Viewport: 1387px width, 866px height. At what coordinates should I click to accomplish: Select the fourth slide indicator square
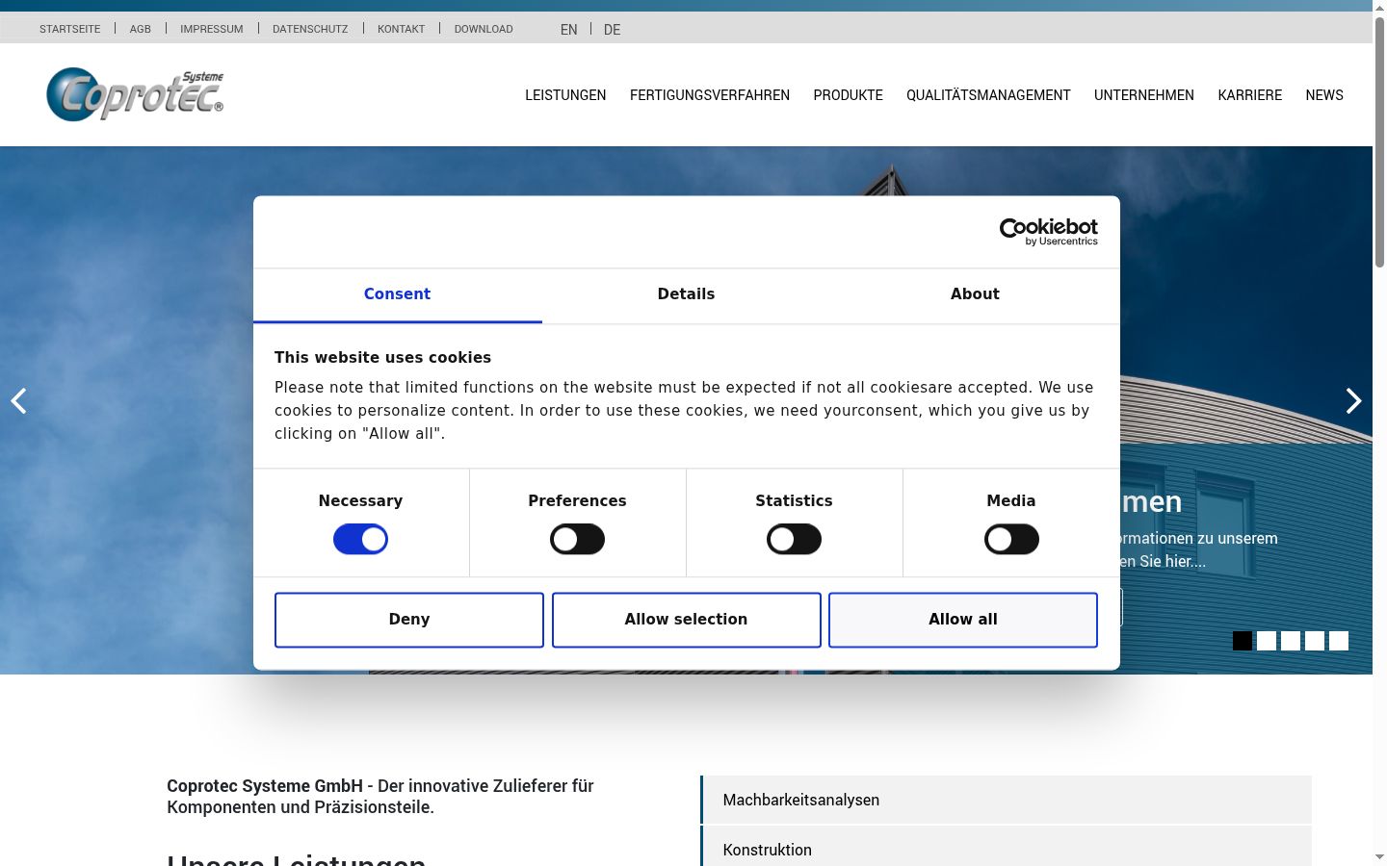1315,641
